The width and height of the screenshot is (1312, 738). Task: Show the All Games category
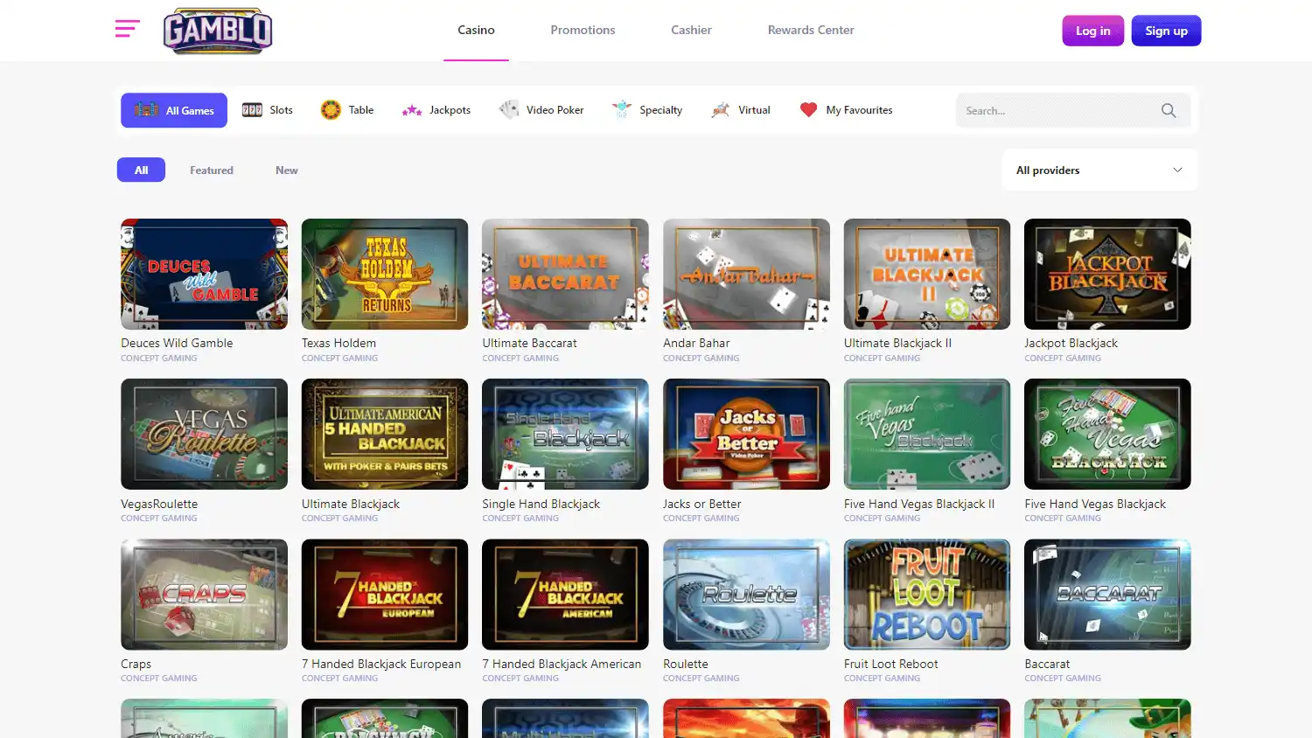coord(174,110)
